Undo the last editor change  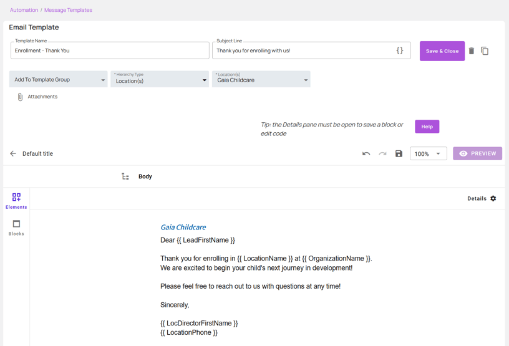(366, 154)
